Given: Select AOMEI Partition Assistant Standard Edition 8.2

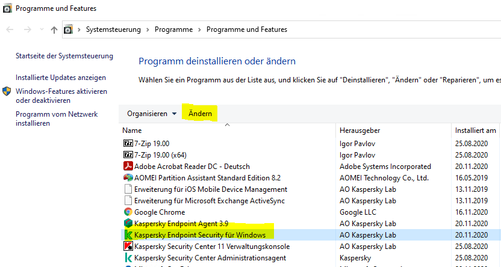Looking at the screenshot, I should pyautogui.click(x=207, y=178).
